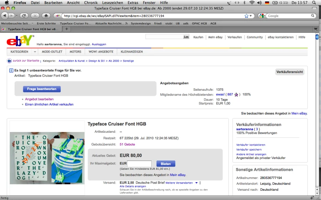Click the eBay logo
Image resolution: width=321 pixels, height=200 pixels.
click(20, 41)
